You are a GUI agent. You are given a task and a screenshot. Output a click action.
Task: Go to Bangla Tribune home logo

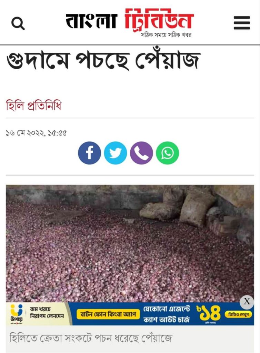click(x=130, y=21)
